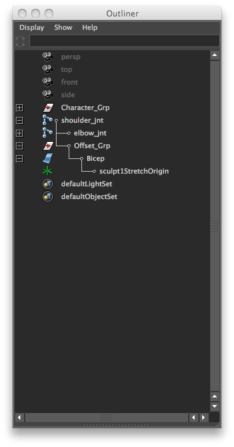Image resolution: width=234 pixels, height=447 pixels.
Task: Click the persp camera icon
Action: [48, 57]
